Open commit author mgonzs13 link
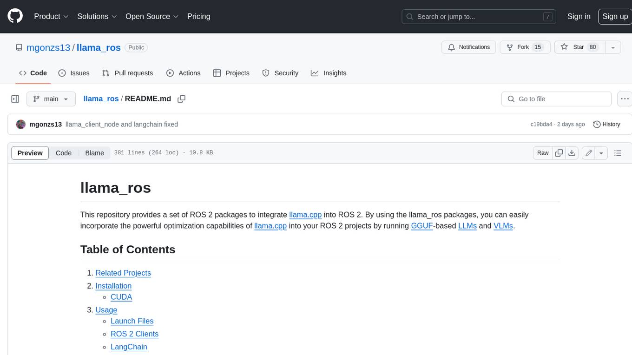 [46, 124]
